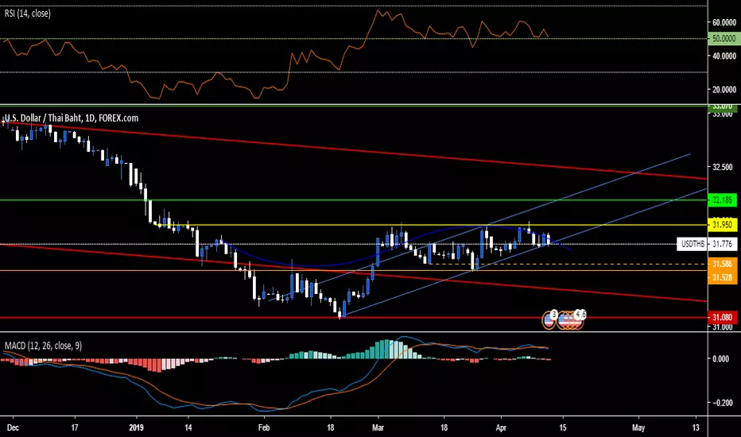Click the green 32.185 price label
Viewport: 741px width, 437px height.
point(722,200)
